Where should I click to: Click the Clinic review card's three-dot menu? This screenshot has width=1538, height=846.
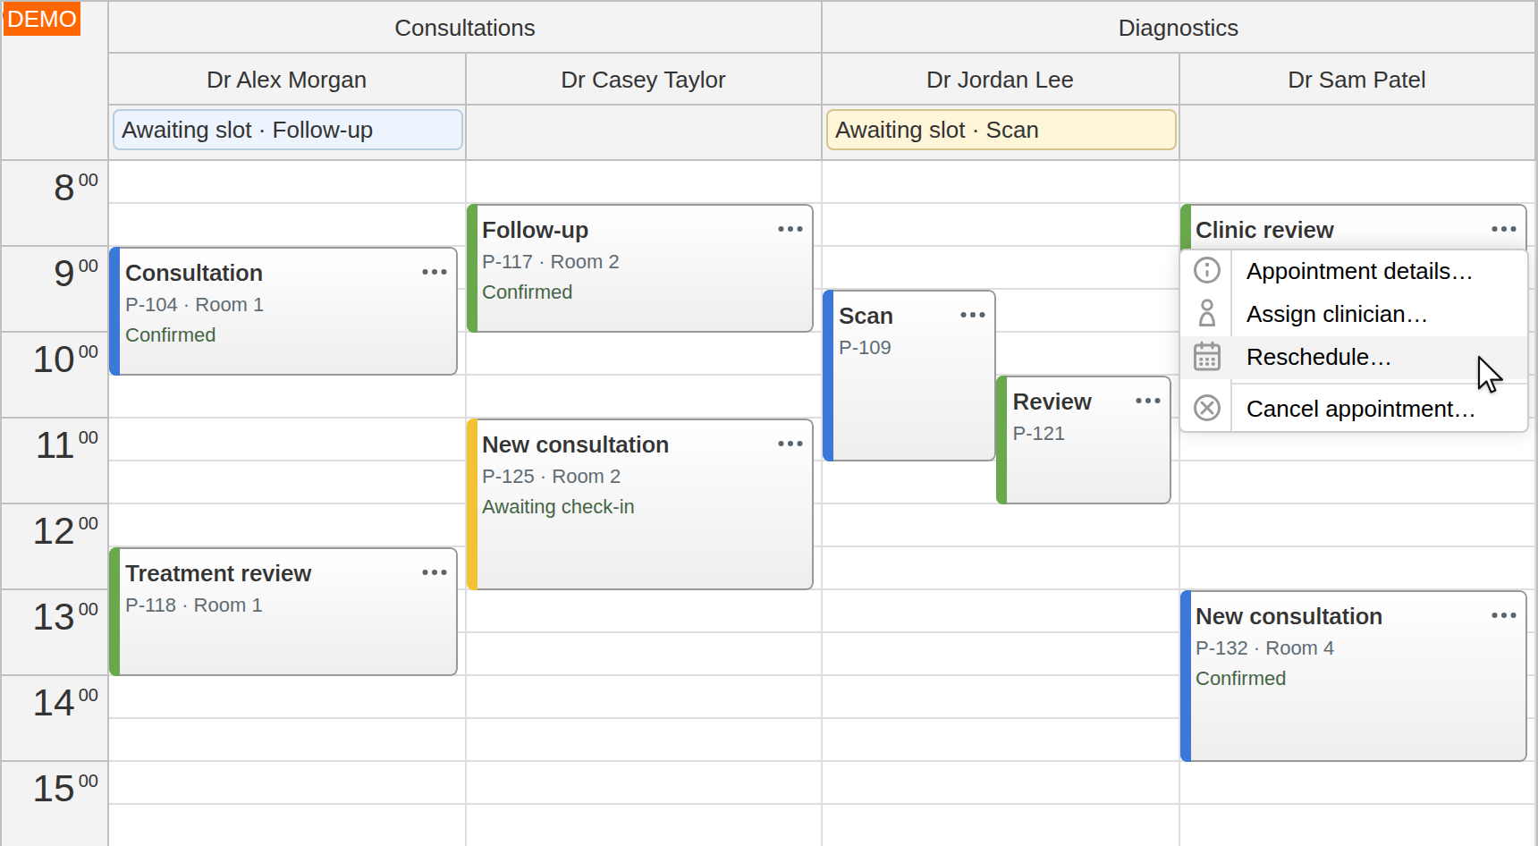[x=1504, y=229]
